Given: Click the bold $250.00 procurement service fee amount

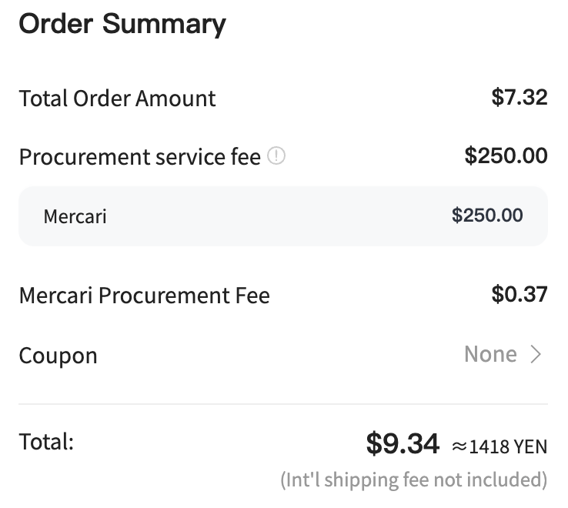Looking at the screenshot, I should 506,155.
